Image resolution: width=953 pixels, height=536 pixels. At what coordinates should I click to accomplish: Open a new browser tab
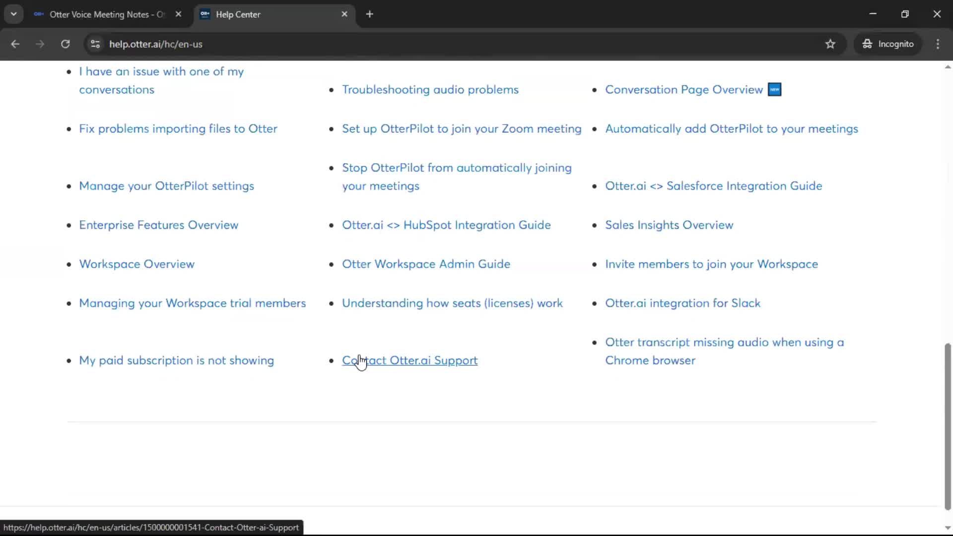[x=369, y=14]
